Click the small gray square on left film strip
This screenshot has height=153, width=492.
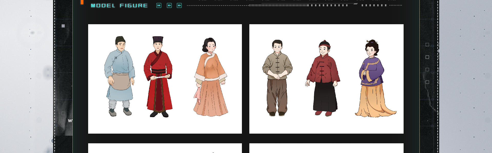63,26
